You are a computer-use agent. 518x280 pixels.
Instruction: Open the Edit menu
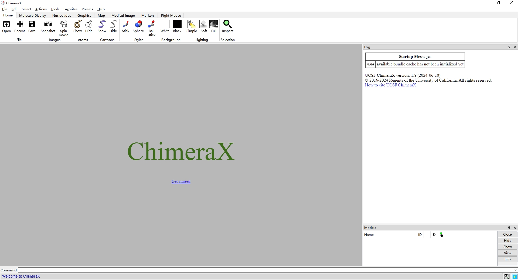pos(15,9)
